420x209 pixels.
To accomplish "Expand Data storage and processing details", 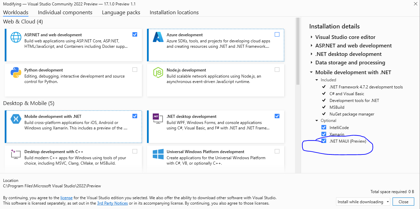I will click(x=312, y=62).
